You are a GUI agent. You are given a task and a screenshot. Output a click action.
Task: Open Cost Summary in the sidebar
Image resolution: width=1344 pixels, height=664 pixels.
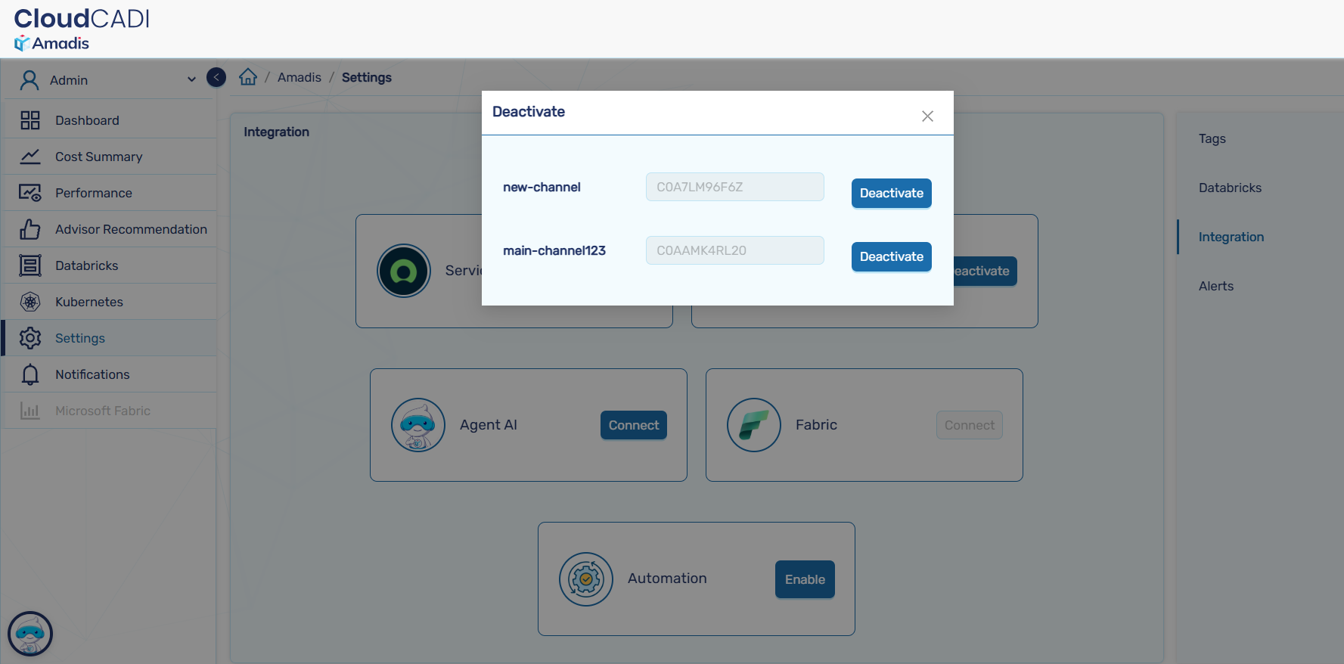(98, 157)
